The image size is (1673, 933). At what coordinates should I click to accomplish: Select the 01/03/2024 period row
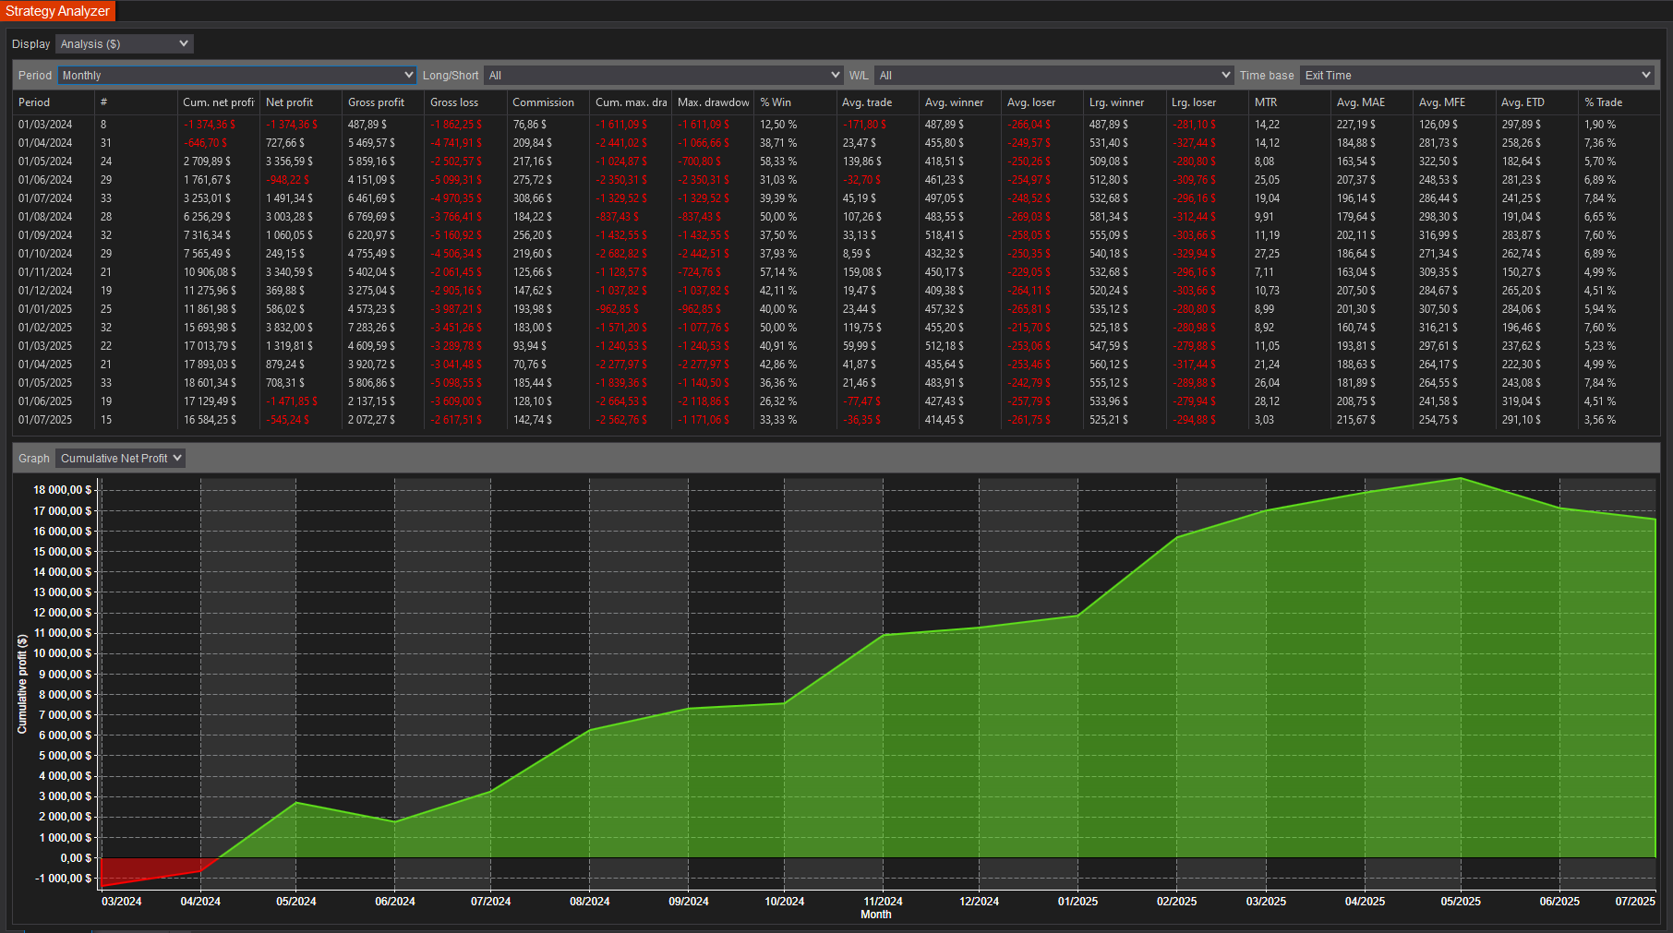(45, 125)
